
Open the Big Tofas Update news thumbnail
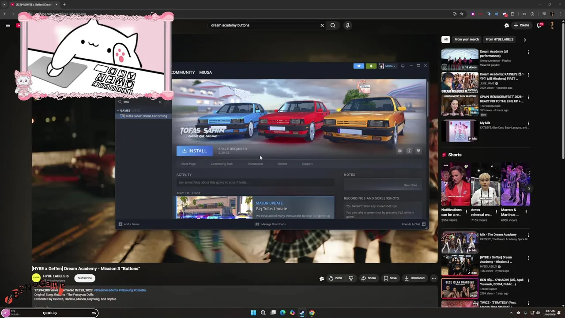(x=215, y=208)
